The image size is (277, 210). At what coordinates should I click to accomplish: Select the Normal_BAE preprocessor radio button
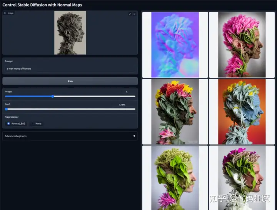8,123
